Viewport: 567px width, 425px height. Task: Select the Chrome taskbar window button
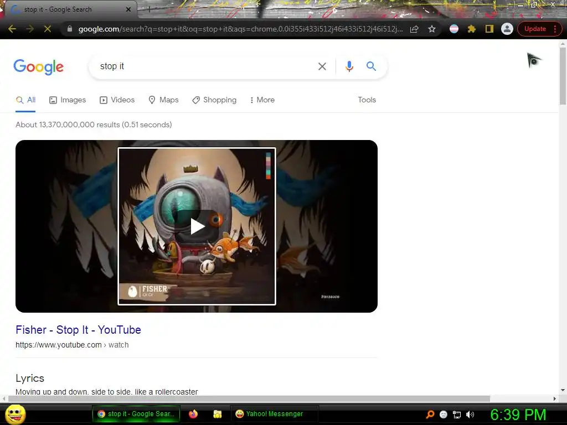pos(136,414)
